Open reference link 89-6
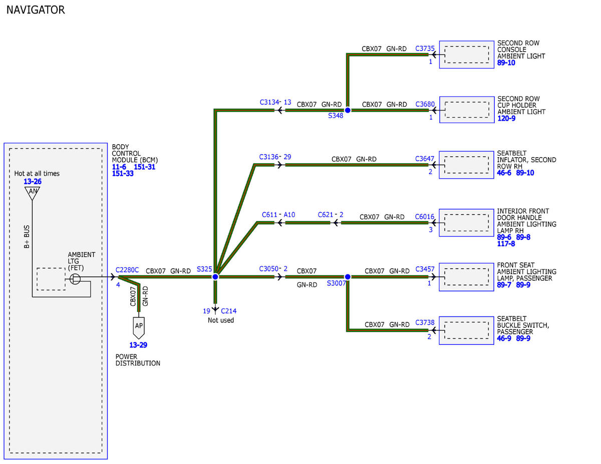 504,237
